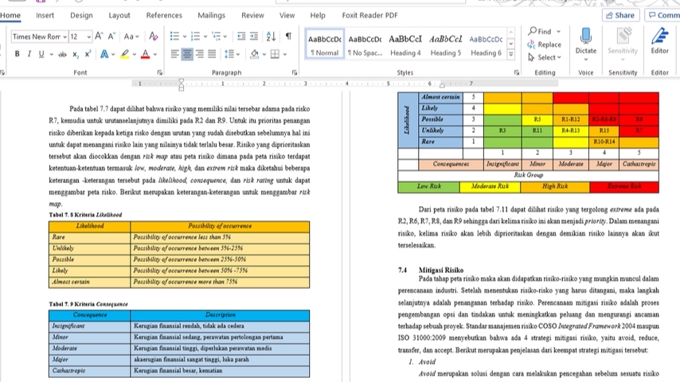Expand font color dropdown arrow

(x=154, y=54)
